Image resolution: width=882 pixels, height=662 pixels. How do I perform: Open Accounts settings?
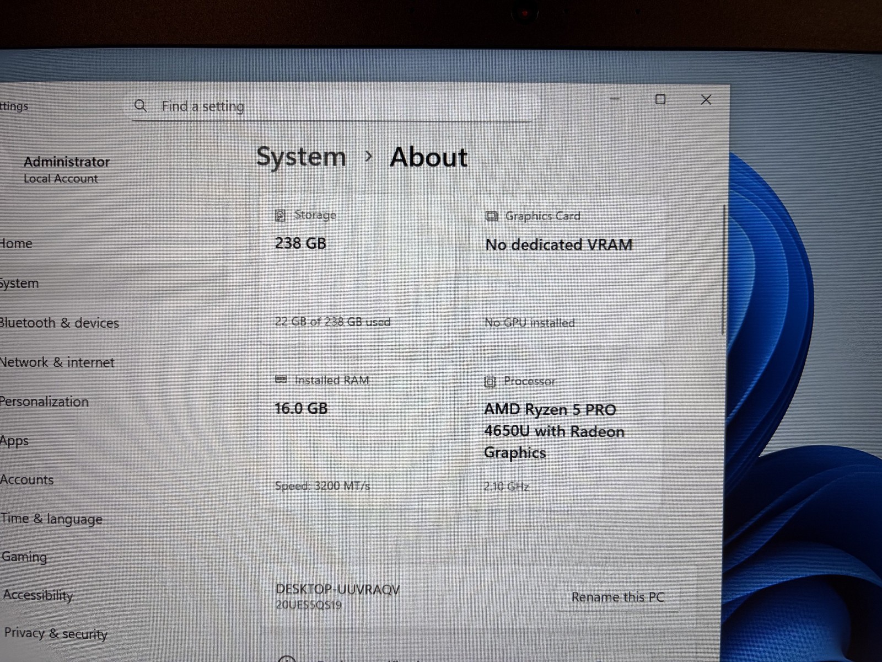point(27,480)
